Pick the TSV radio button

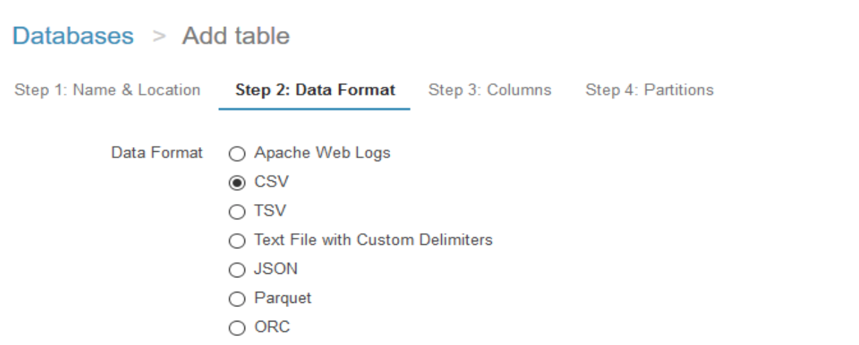point(238,211)
